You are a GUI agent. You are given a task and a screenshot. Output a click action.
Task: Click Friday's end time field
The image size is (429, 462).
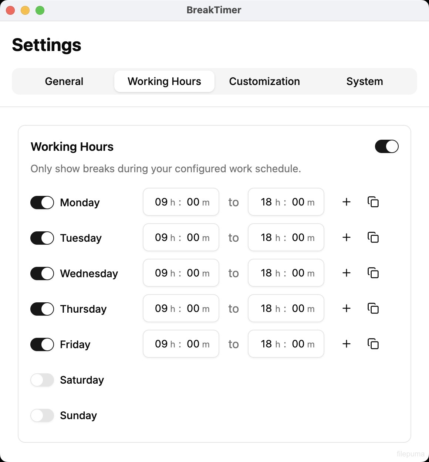286,344
